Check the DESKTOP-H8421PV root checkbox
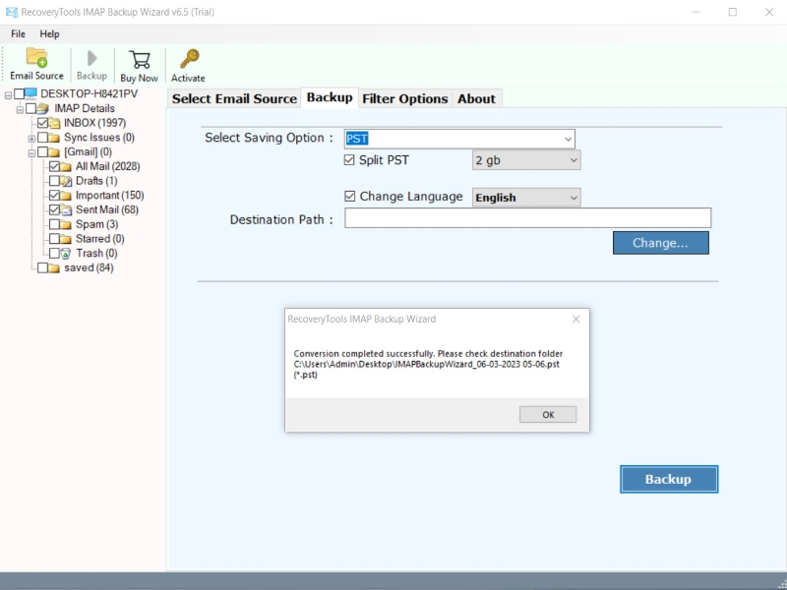The width and height of the screenshot is (787, 590). 19,93
